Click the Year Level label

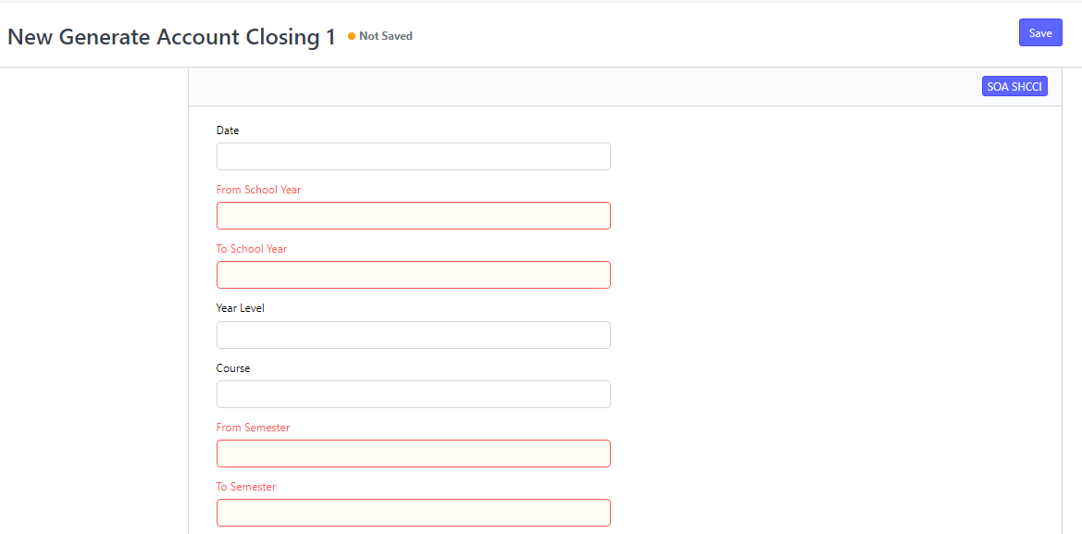[x=240, y=308]
